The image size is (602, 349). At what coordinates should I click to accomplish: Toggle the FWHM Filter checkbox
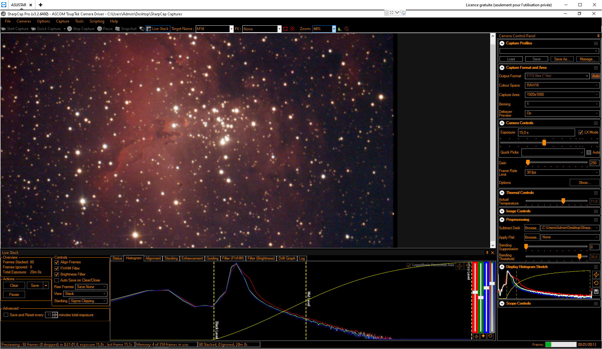tap(57, 268)
